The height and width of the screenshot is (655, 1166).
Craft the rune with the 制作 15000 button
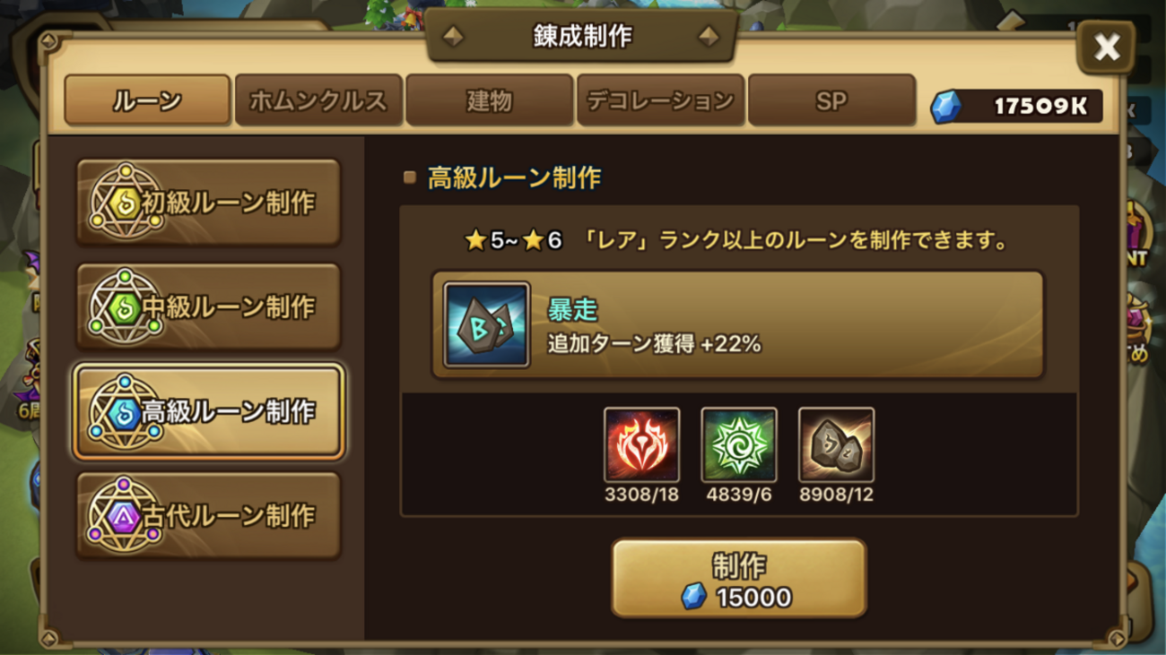[739, 578]
